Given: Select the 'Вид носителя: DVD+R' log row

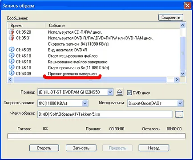Looking at the screenshot, I should [x=94, y=50].
